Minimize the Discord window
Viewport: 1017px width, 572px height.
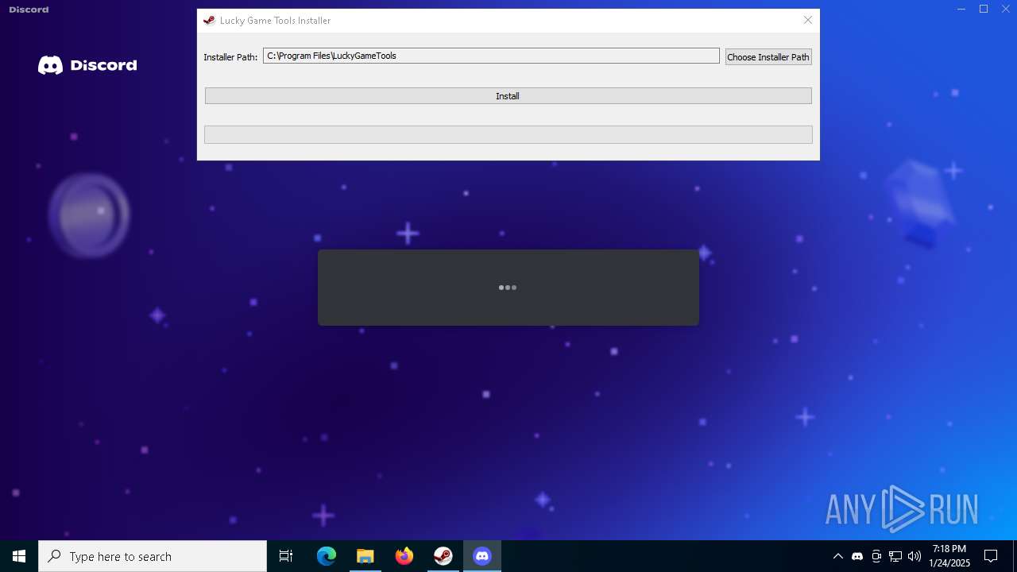961,10
